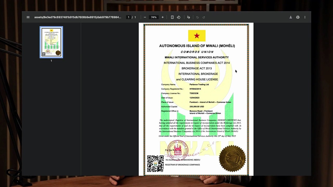Click "INTERNATIONAL BUSINESS COMPANIES ACT 2014" line

point(197,63)
